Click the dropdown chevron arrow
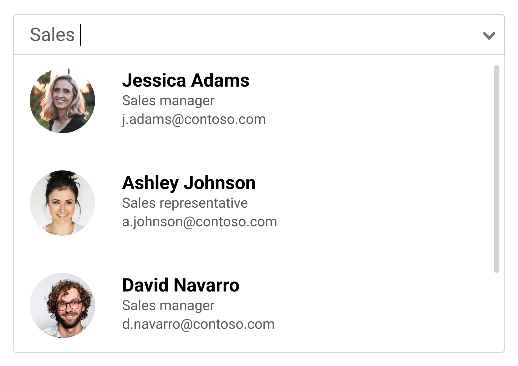518x366 pixels. 489,35
